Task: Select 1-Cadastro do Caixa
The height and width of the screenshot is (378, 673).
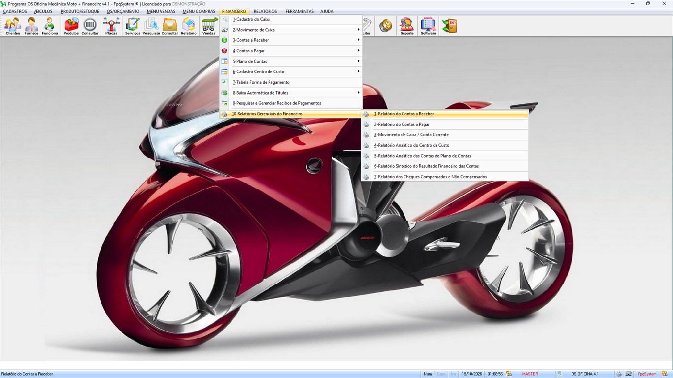Action: tap(291, 19)
